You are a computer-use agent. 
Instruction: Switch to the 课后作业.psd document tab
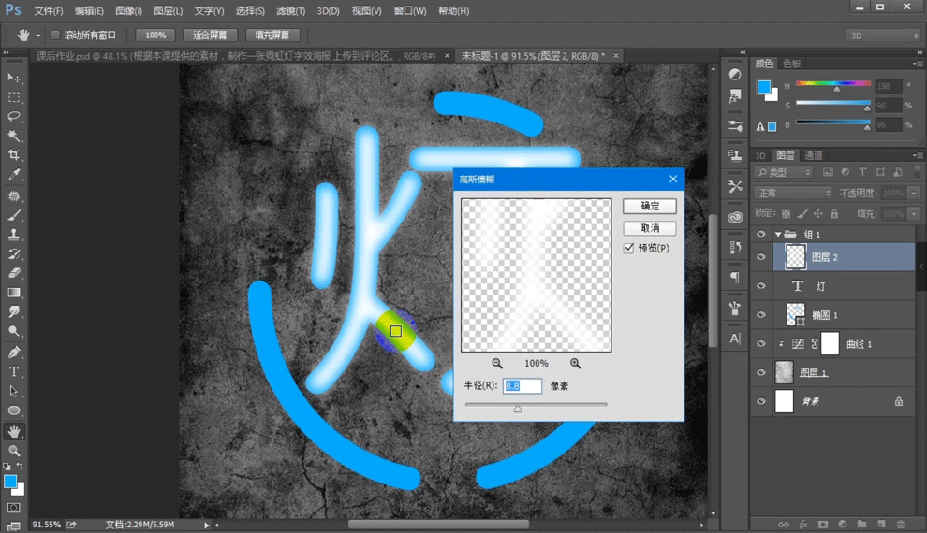pyautogui.click(x=237, y=56)
